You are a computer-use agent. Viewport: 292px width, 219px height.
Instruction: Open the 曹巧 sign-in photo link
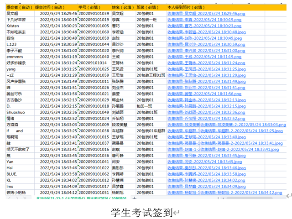204,26
